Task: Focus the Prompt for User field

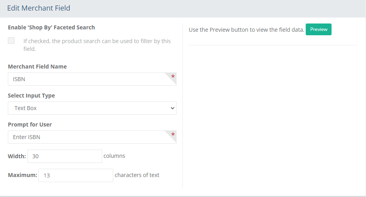Action: [92, 137]
